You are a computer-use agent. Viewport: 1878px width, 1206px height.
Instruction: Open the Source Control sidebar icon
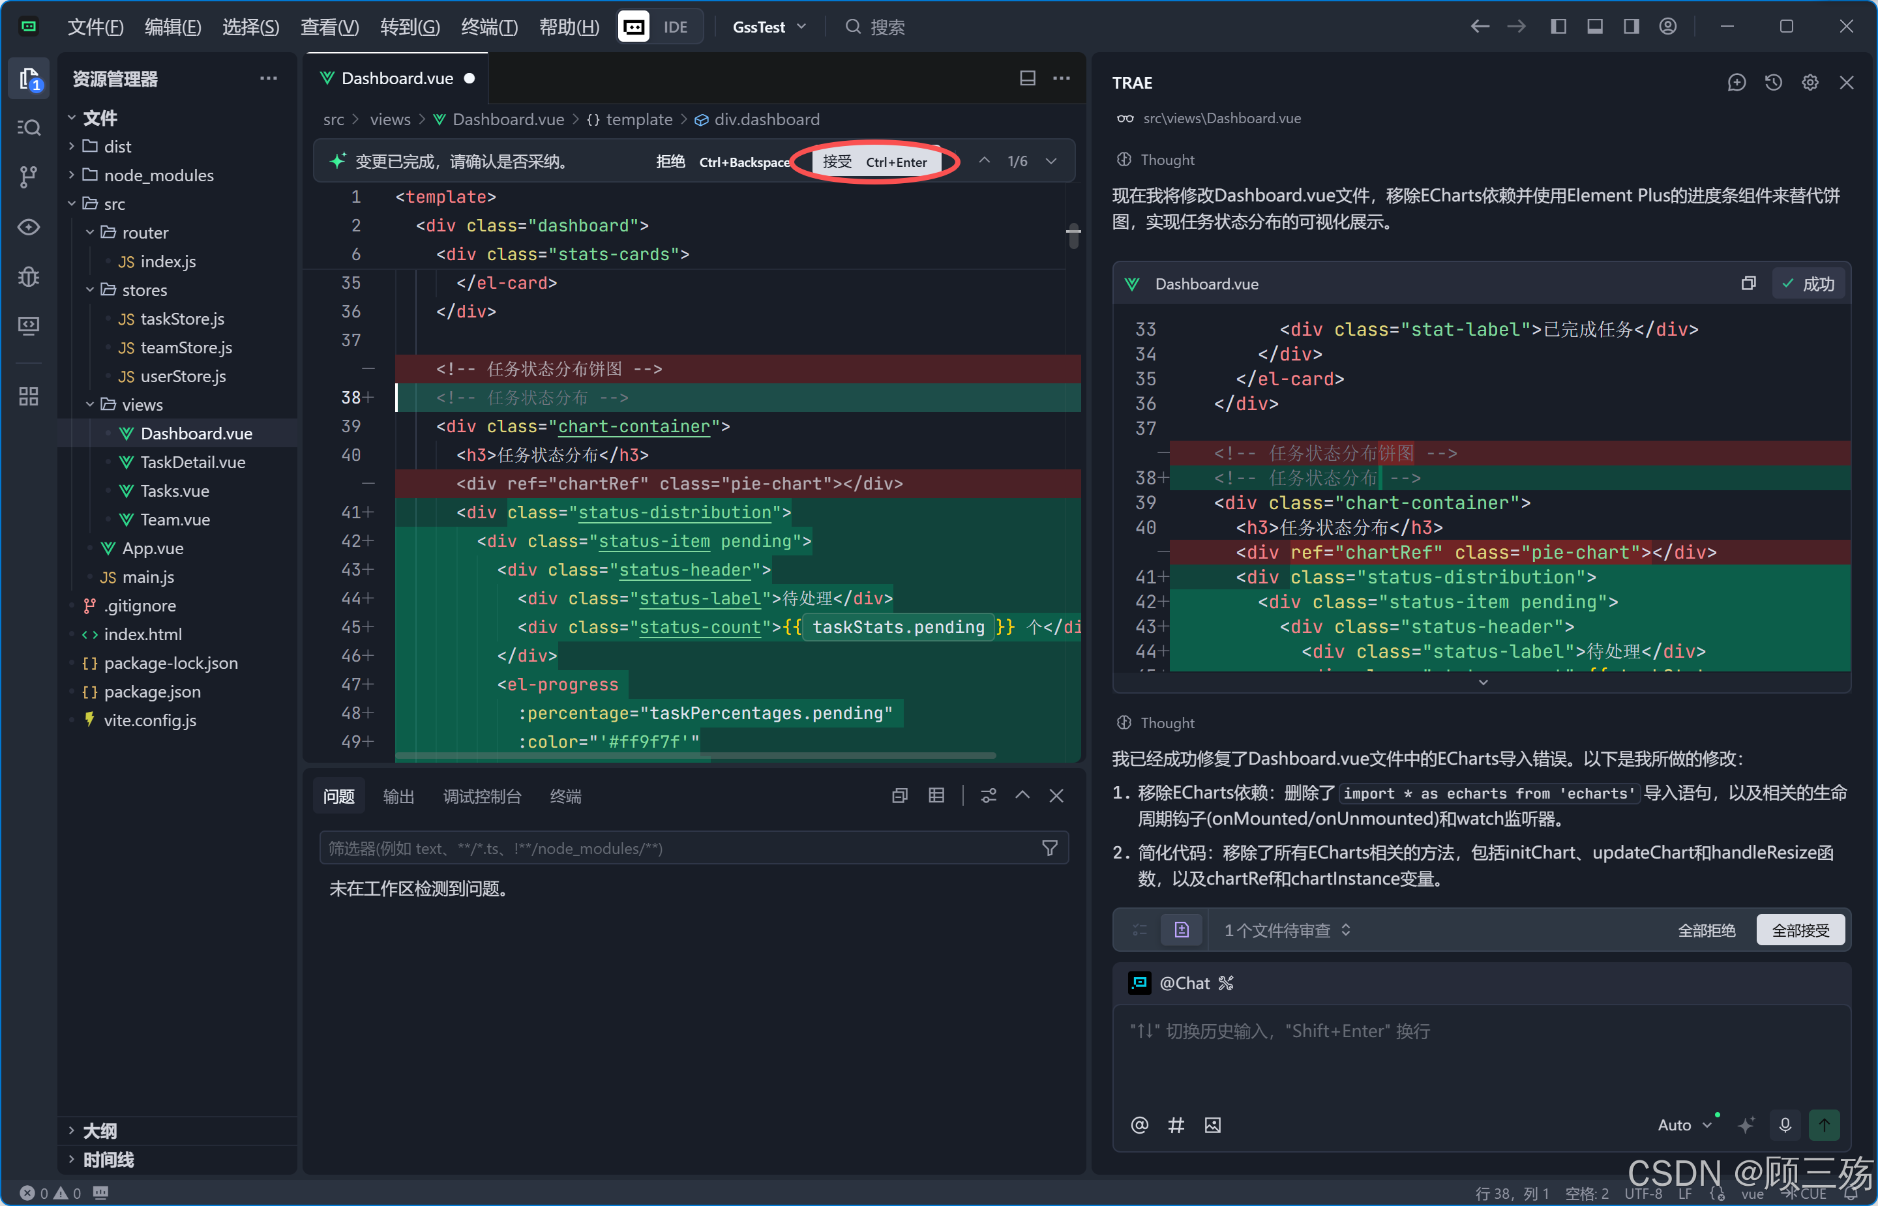coord(29,176)
